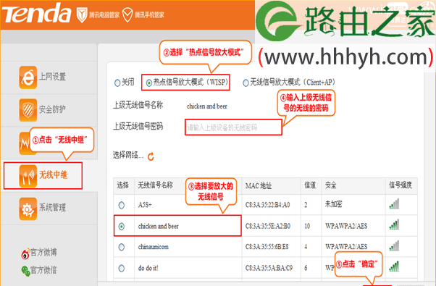436x286 pixels.
Task: Click the 上级无线信号名称 label
Action: [138, 105]
